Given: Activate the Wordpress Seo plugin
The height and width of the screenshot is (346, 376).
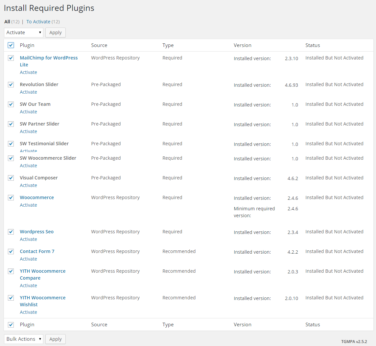Looking at the screenshot, I should 28,239.
